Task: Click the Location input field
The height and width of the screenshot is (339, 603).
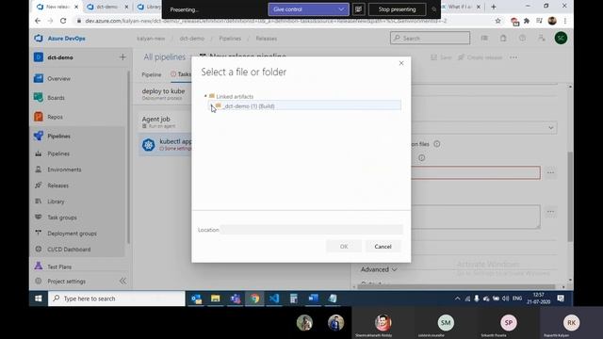Action: [x=312, y=230]
